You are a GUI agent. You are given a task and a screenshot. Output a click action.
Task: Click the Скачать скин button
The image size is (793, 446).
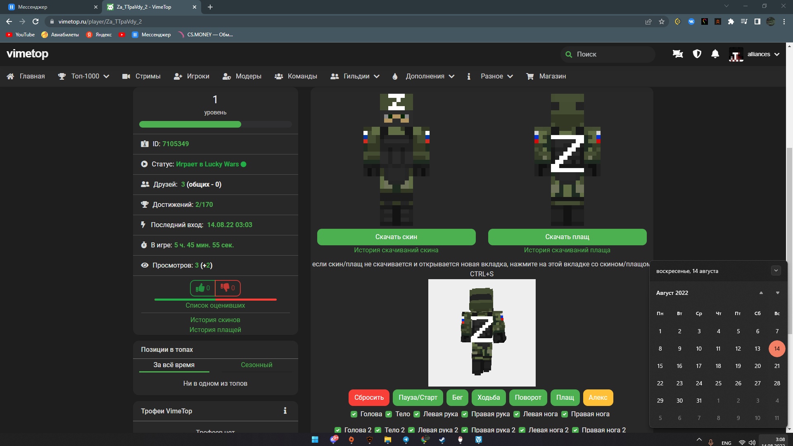(396, 237)
